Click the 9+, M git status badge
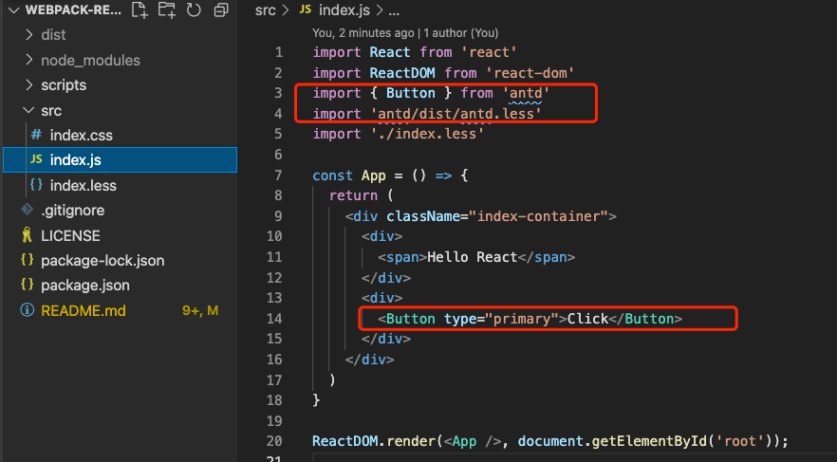The image size is (837, 462). (x=200, y=310)
